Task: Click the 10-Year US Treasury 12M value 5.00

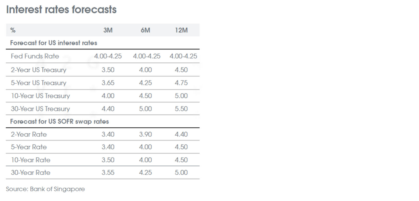Action: [x=181, y=96]
